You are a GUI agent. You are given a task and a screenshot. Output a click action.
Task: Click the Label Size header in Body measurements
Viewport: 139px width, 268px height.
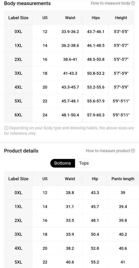[x=19, y=18]
